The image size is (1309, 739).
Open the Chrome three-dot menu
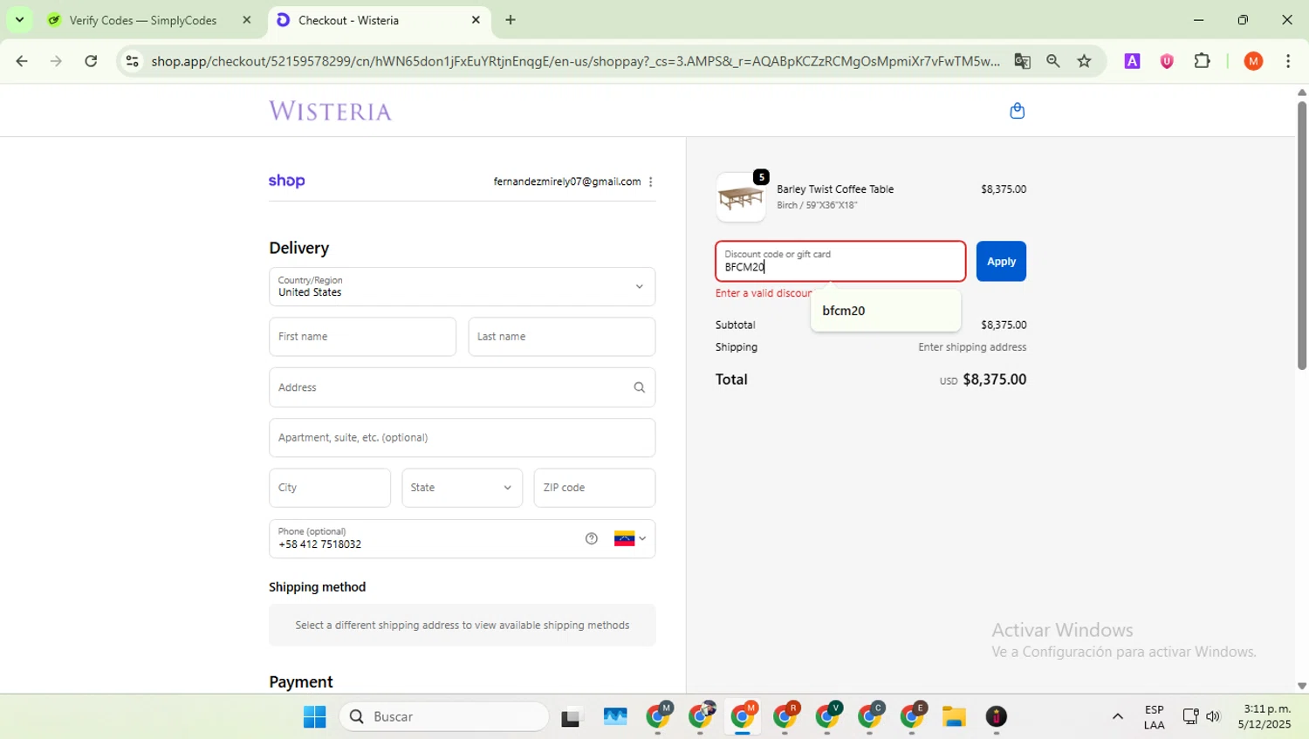(x=1288, y=61)
